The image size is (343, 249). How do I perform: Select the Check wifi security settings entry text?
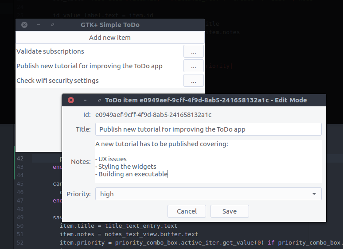tap(58, 81)
